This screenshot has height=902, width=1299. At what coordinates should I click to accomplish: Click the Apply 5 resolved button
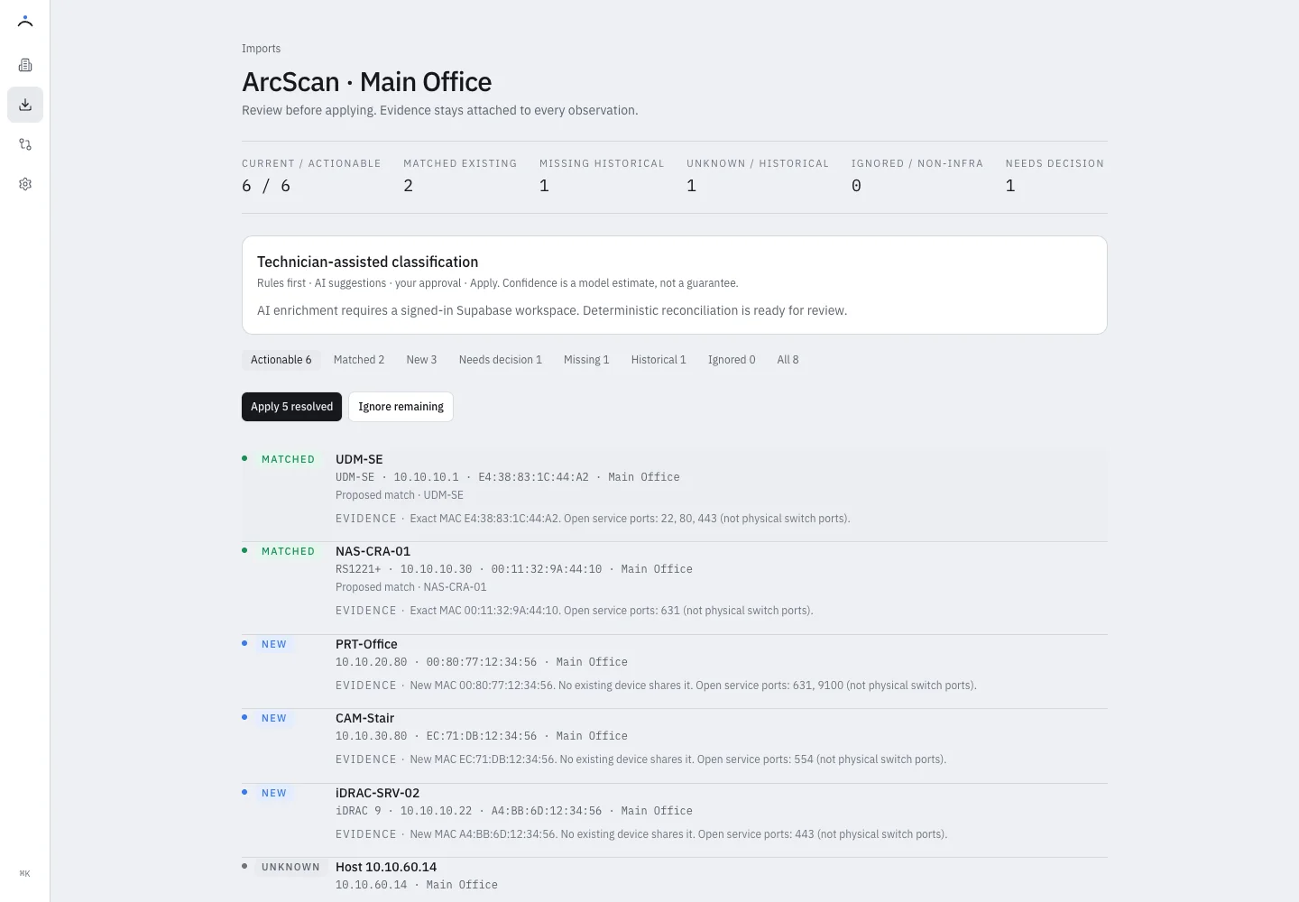[x=291, y=407]
